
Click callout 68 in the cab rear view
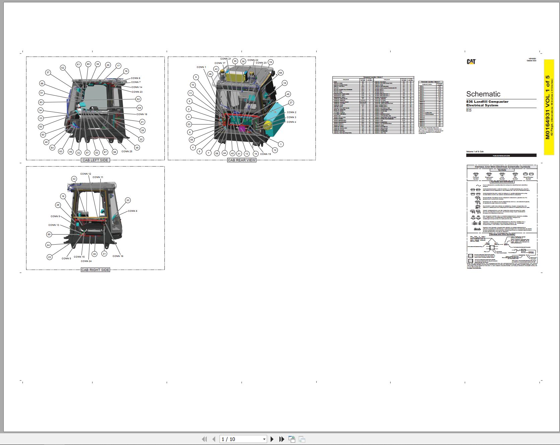pyautogui.click(x=281, y=73)
